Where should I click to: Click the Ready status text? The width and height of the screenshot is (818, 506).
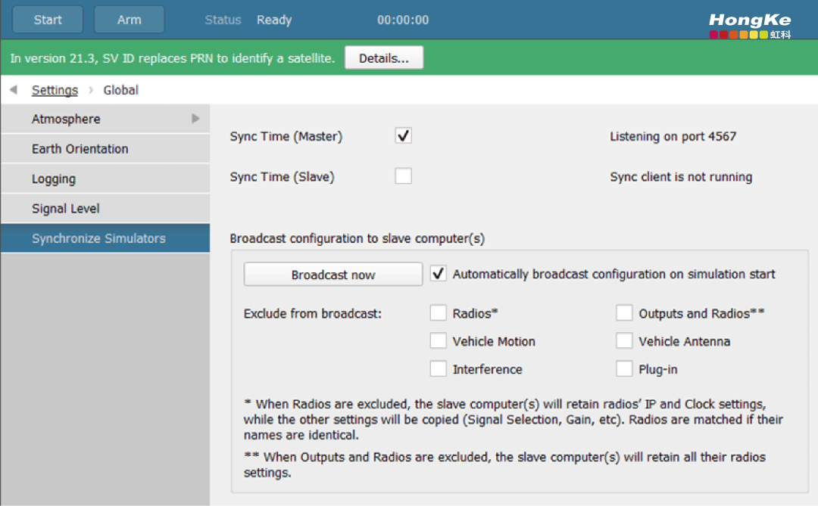[x=274, y=20]
